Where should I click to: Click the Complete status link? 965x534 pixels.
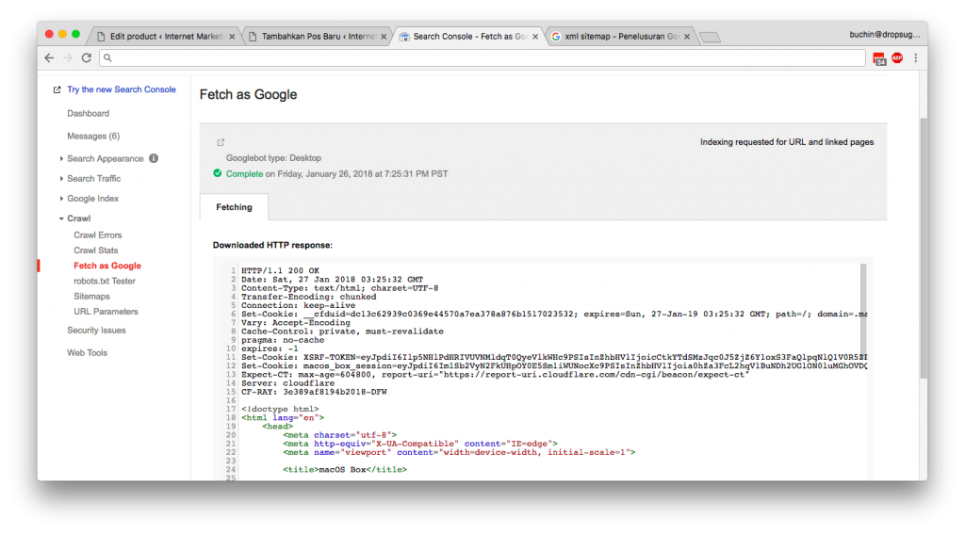point(244,174)
